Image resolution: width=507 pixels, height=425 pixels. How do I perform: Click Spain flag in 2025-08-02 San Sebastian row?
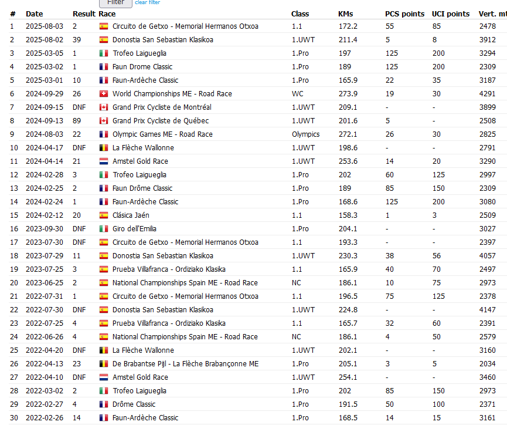pyautogui.click(x=104, y=40)
